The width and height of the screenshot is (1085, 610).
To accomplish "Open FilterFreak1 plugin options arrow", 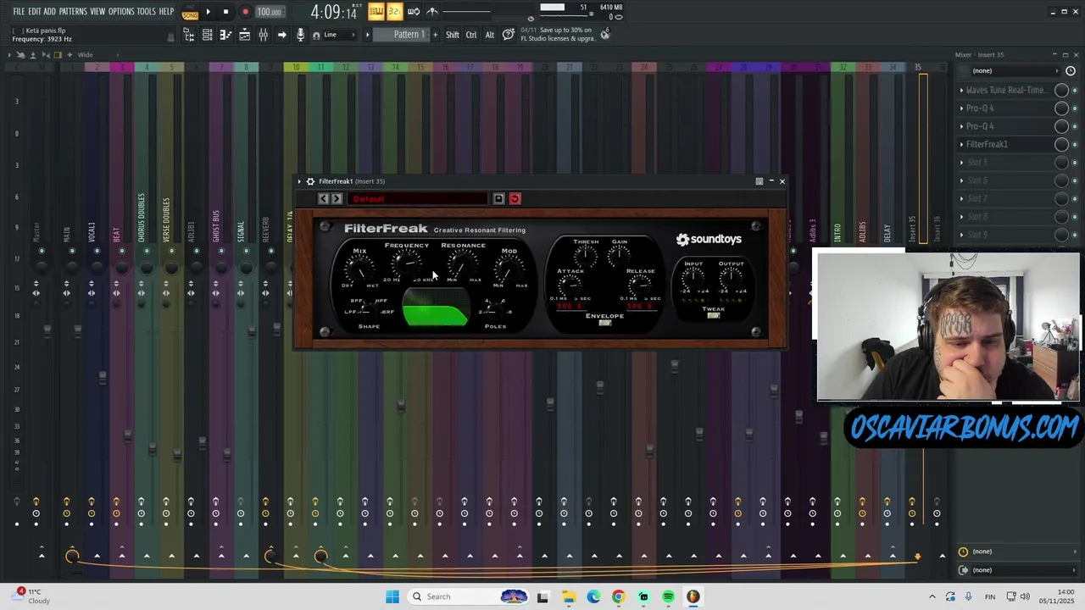I will point(299,181).
